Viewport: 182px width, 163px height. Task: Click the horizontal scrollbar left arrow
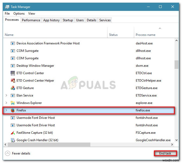[5, 144]
